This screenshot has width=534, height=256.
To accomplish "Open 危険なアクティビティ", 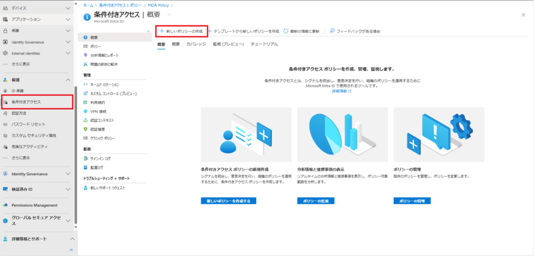I will pos(30,146).
